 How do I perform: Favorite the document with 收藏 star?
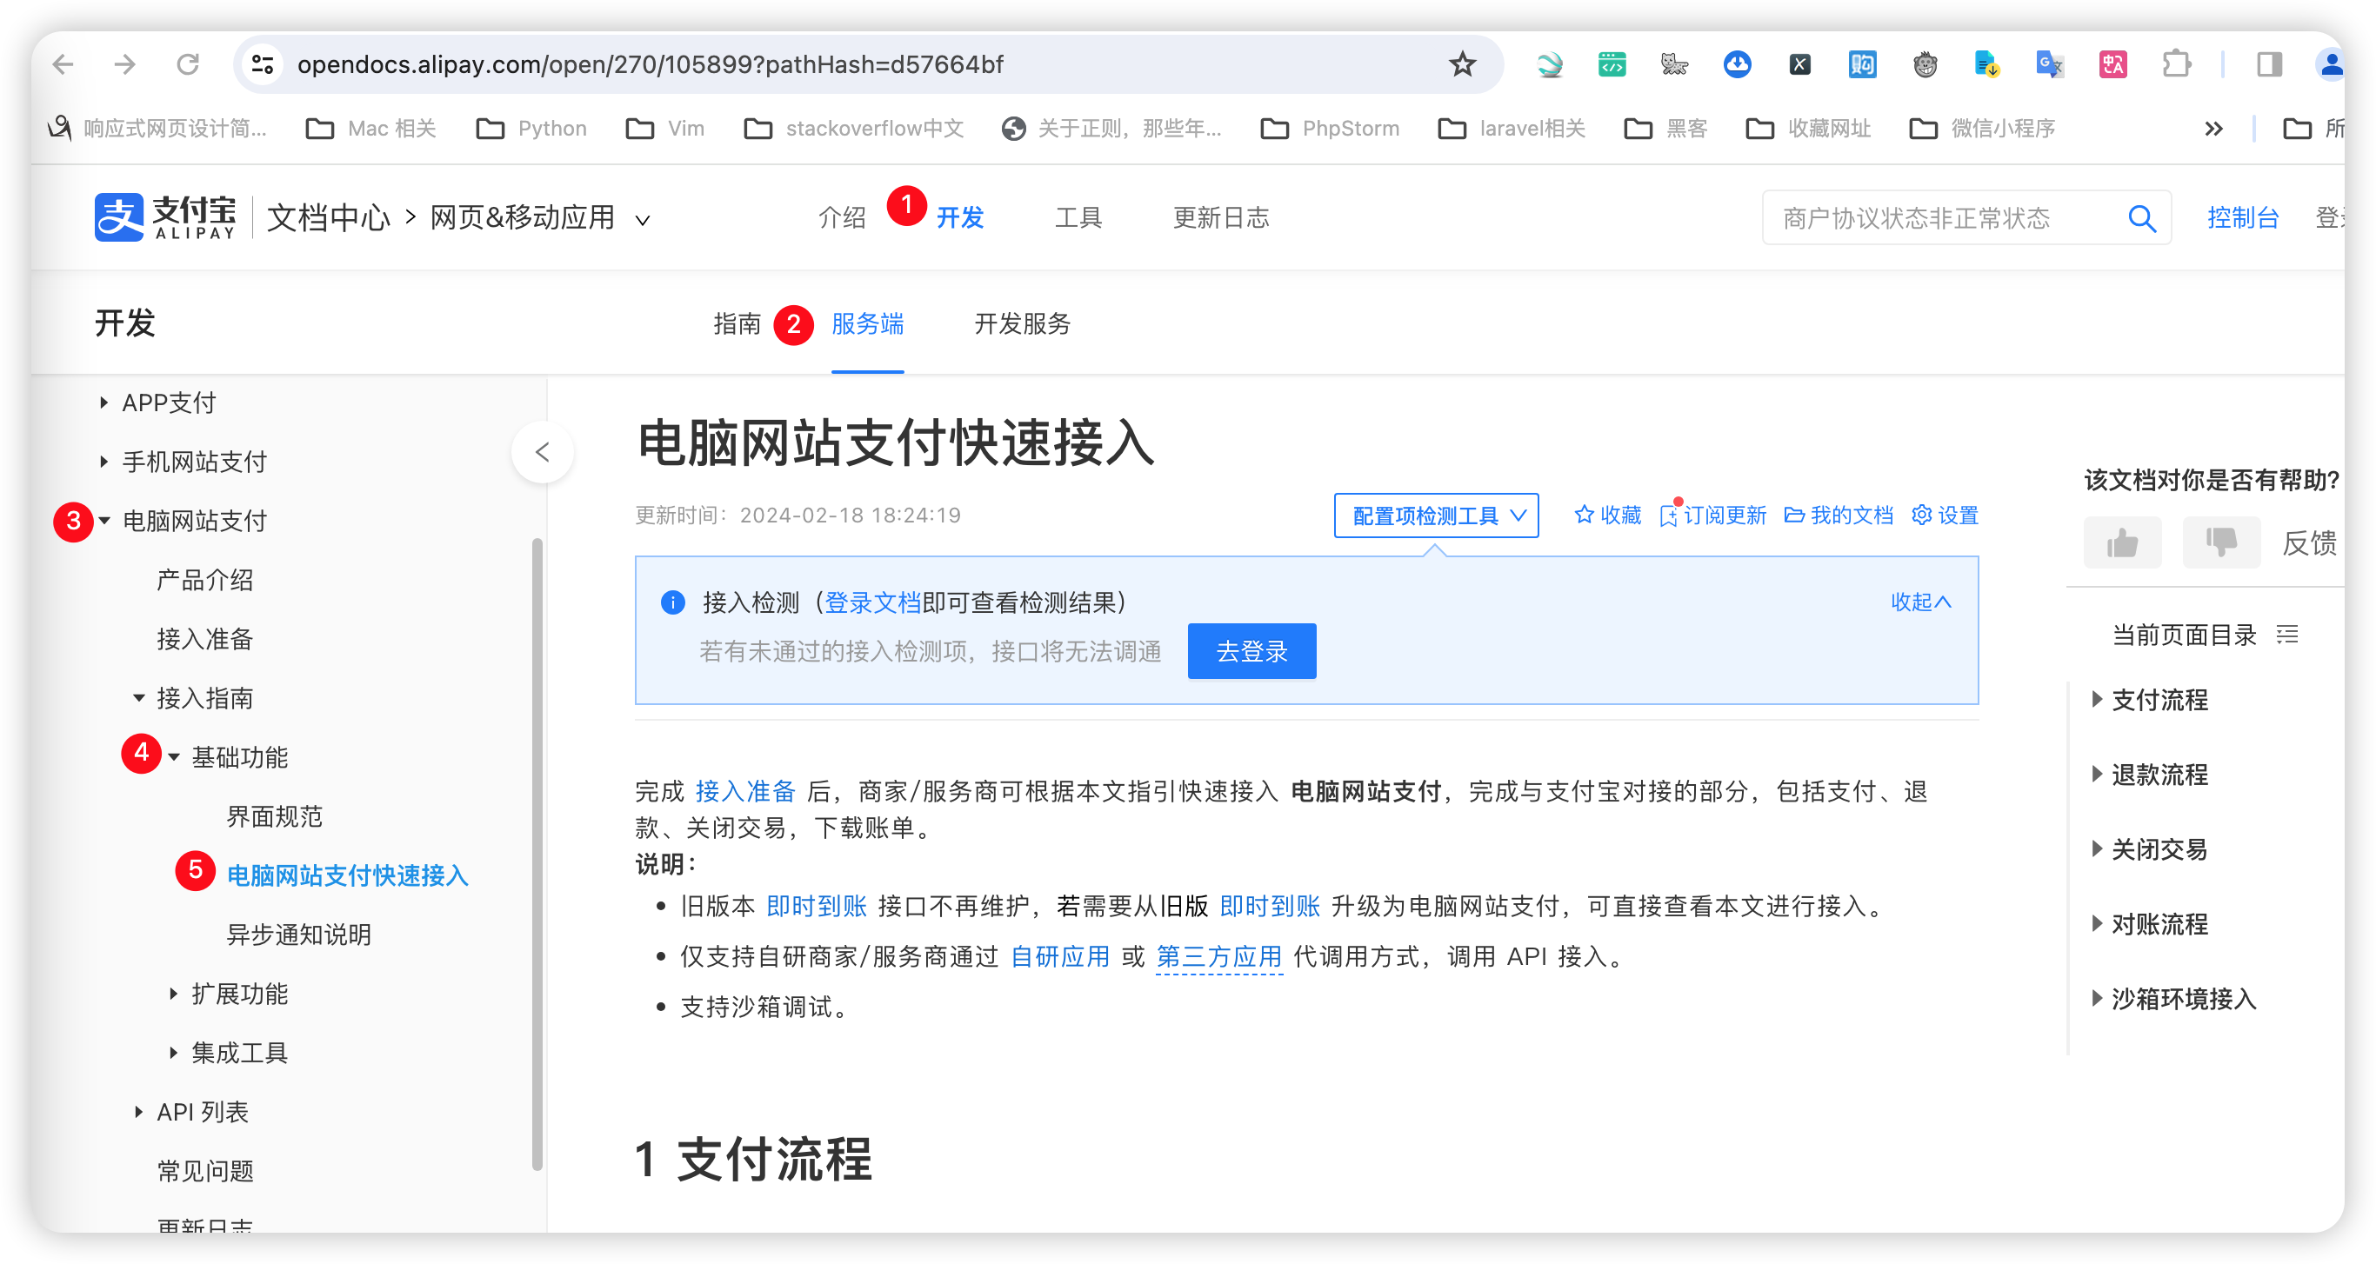(x=1608, y=516)
